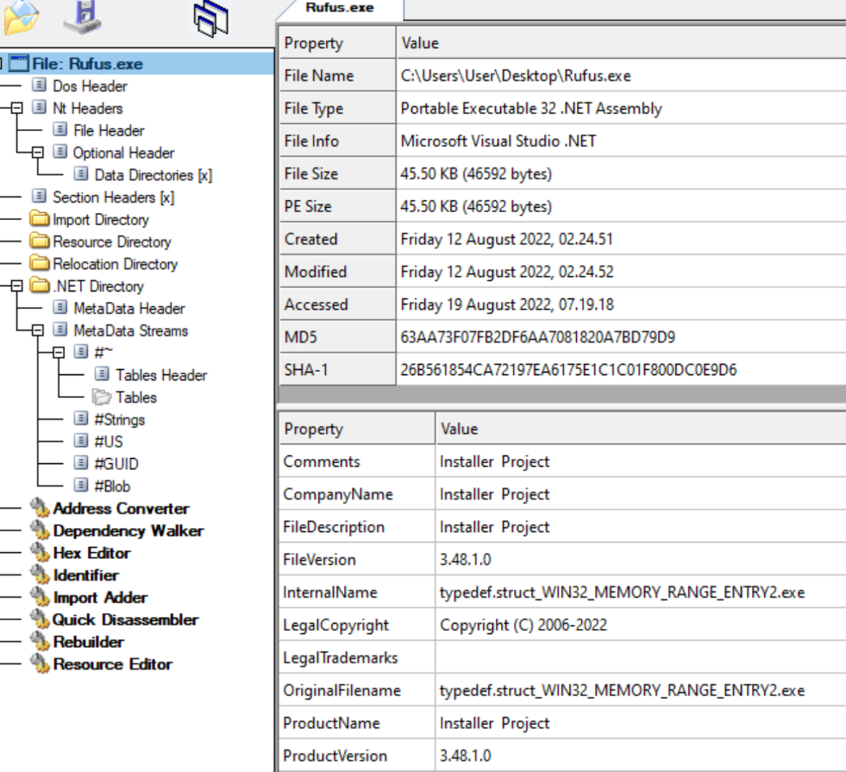
Task: Open the MetaData Header node
Action: click(x=129, y=308)
